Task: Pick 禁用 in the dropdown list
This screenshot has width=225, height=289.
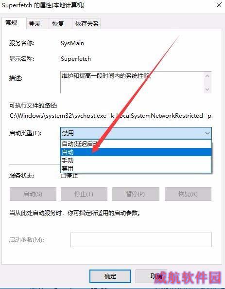Action: 136,168
